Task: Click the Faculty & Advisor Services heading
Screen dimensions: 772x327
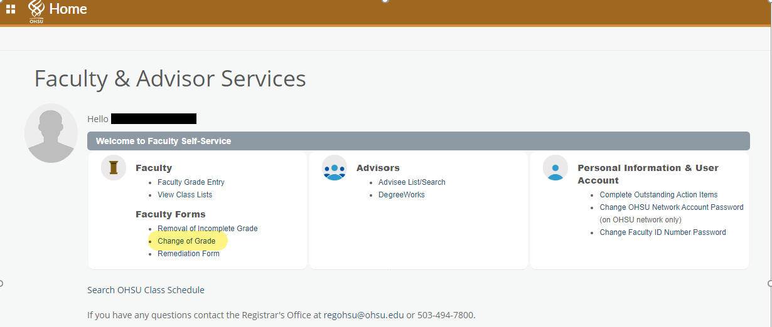Action: pyautogui.click(x=170, y=79)
